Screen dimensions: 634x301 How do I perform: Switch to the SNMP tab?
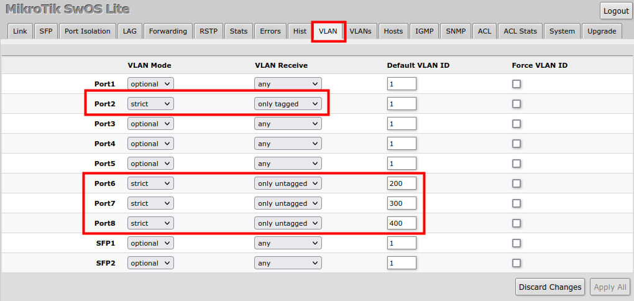[x=456, y=31]
